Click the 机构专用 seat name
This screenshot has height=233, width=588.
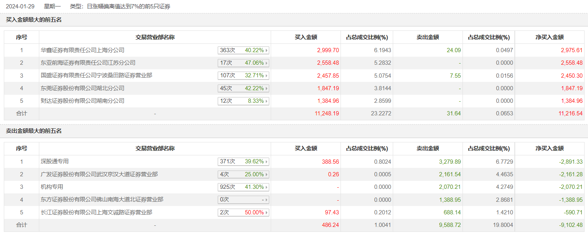click(52, 187)
